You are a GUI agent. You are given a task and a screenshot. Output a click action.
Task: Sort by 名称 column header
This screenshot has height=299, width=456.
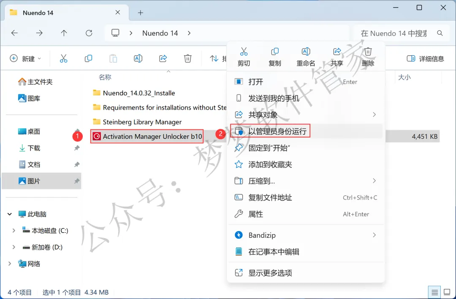coord(105,77)
